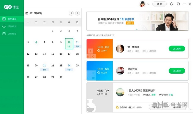Click the user avatar in the top bar
Image resolution: width=193 pixels, height=114 pixels.
[143, 4]
